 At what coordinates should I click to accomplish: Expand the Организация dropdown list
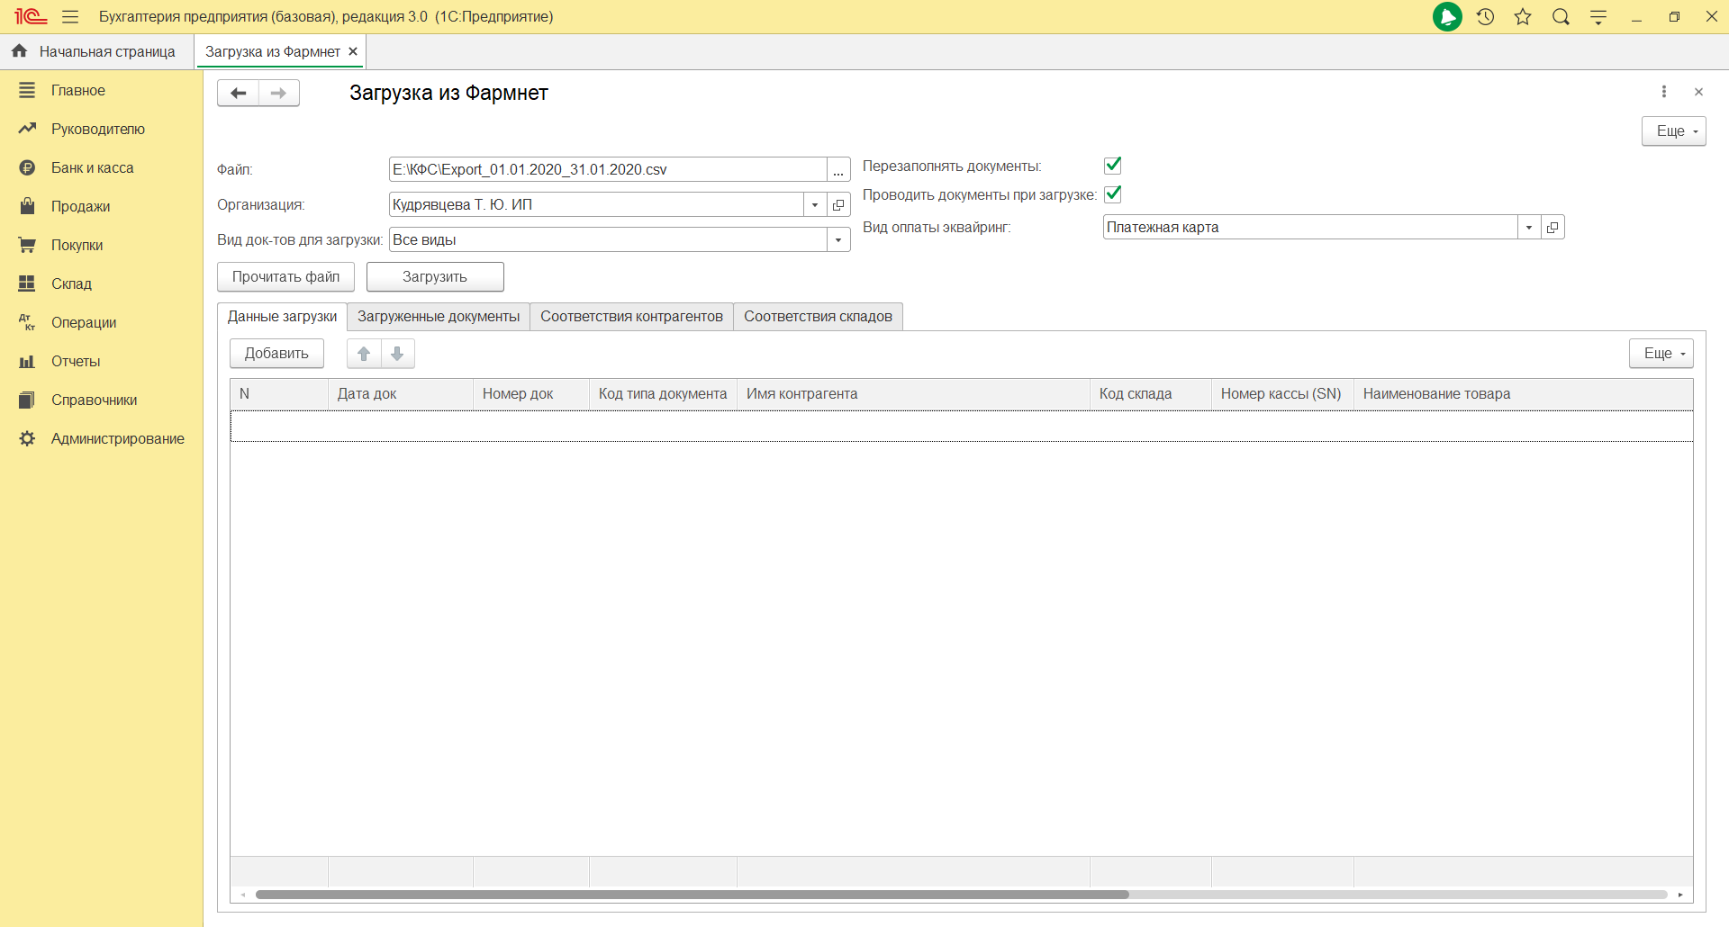[x=815, y=205]
